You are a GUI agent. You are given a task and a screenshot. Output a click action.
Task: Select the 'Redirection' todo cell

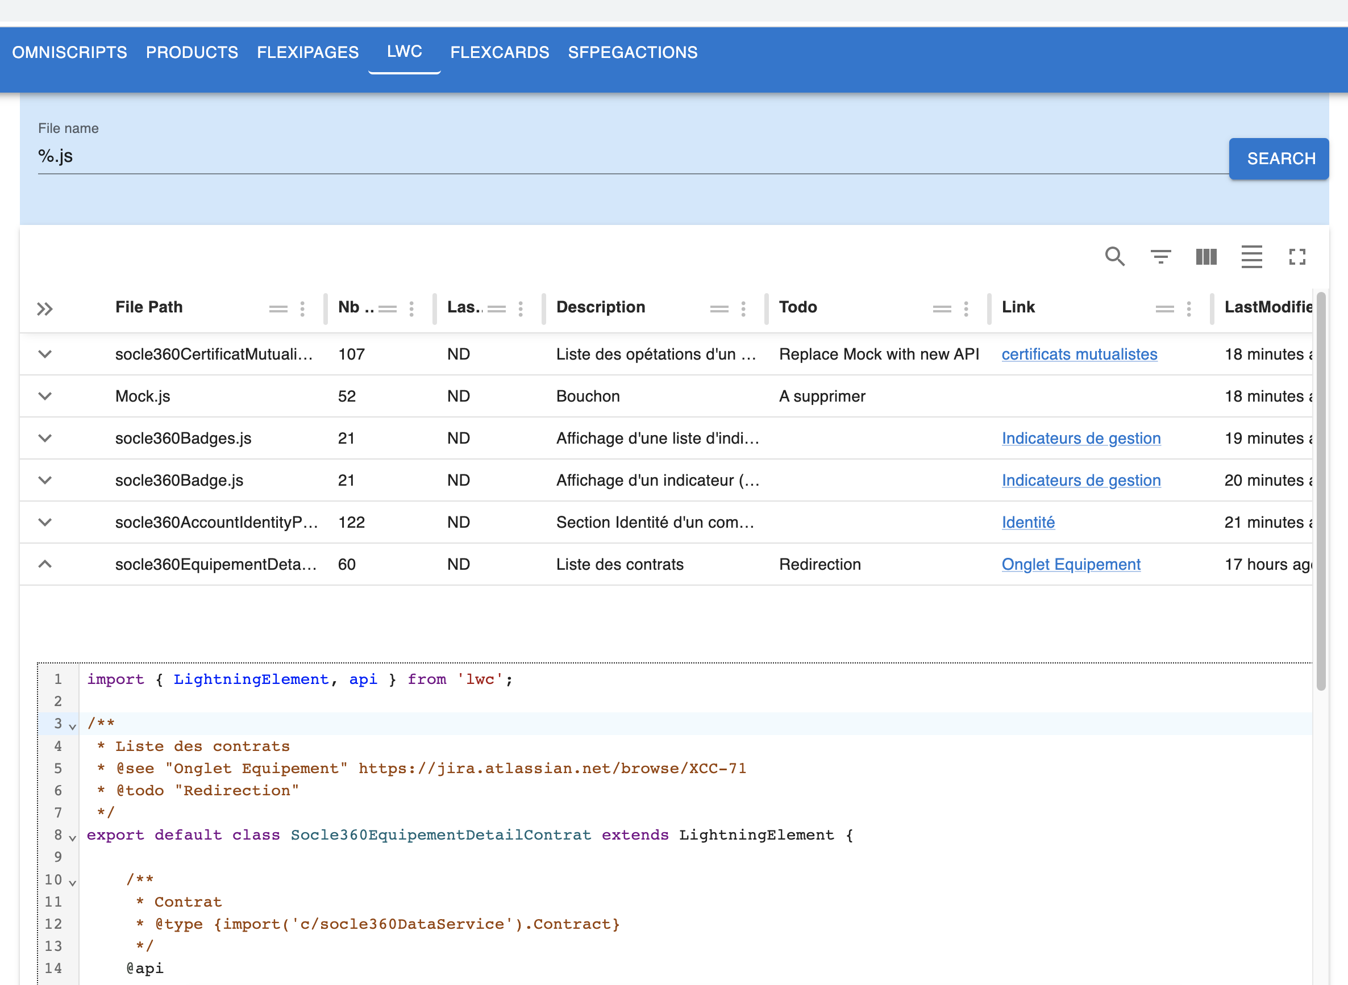pyautogui.click(x=820, y=564)
